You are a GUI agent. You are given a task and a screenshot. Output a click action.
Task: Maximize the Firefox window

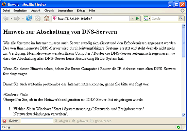coord(176,4)
